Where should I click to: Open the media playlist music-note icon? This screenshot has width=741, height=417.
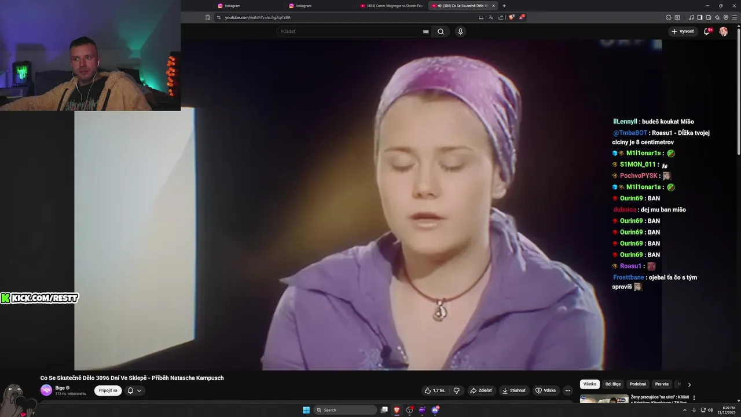click(x=691, y=17)
